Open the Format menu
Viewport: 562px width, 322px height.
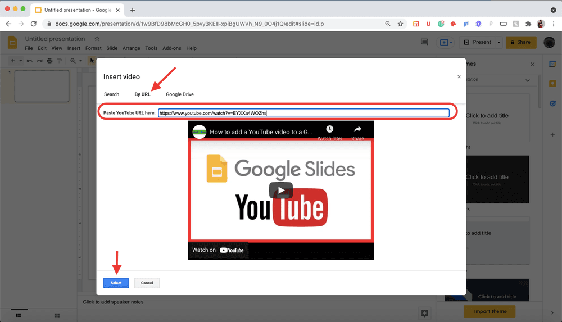point(93,48)
